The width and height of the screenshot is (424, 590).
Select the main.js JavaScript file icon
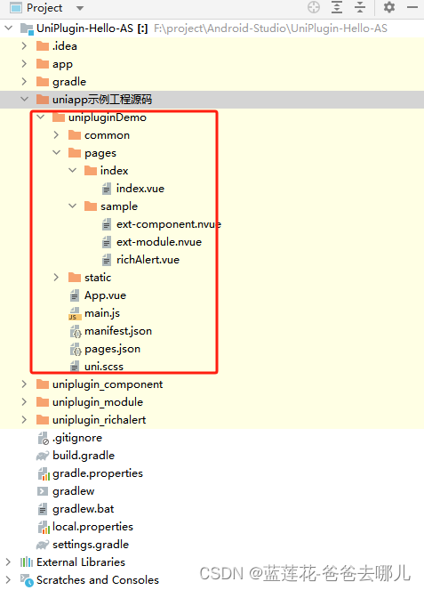pyautogui.click(x=75, y=313)
